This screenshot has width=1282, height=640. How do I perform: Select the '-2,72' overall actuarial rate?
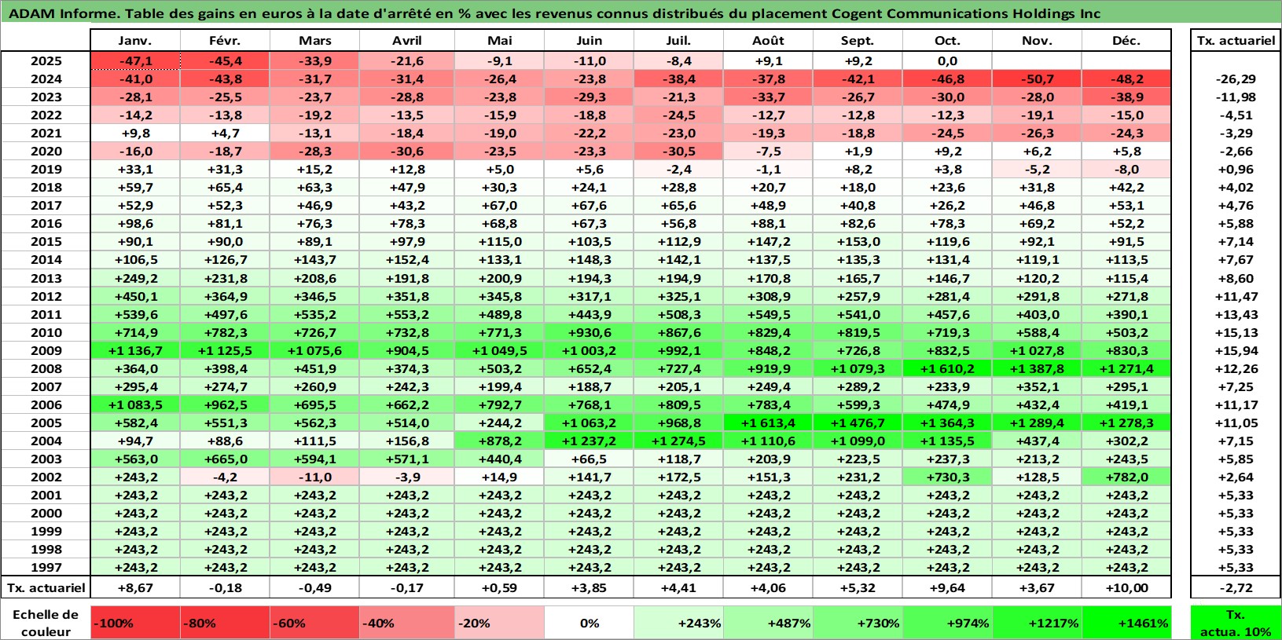[x=1236, y=587]
